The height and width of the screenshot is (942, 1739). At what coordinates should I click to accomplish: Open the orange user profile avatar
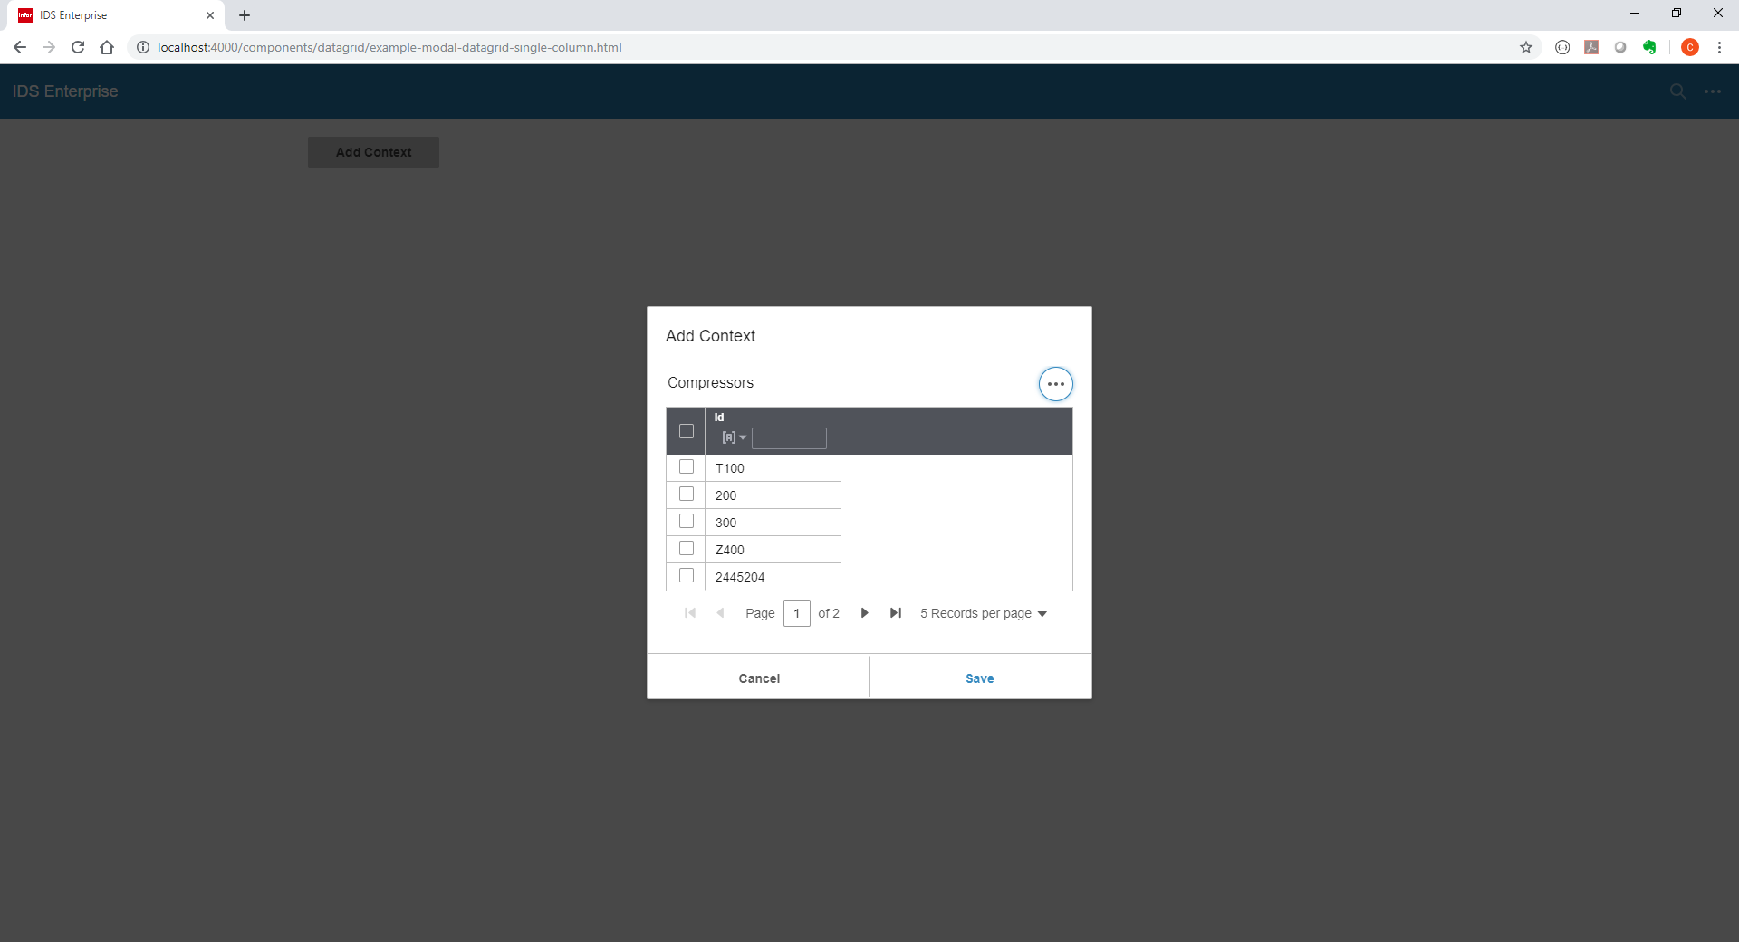pyautogui.click(x=1690, y=47)
